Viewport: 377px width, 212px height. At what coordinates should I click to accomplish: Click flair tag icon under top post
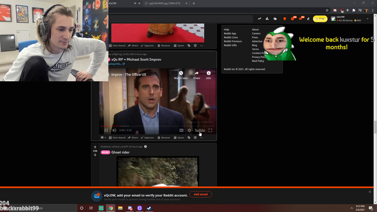point(189,45)
